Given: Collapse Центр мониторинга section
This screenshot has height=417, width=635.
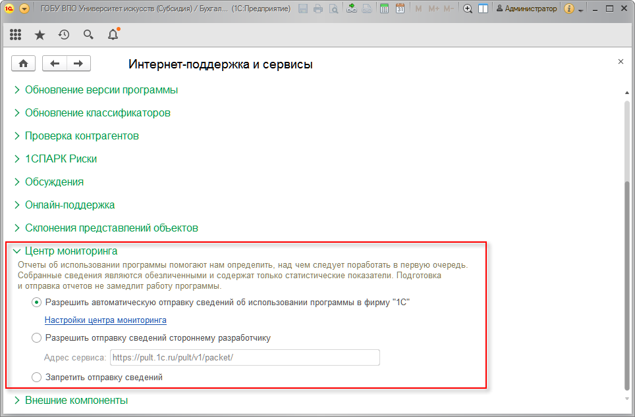Looking at the screenshot, I should point(71,251).
